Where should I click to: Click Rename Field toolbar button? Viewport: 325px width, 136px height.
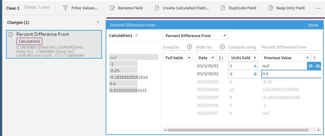126,8
